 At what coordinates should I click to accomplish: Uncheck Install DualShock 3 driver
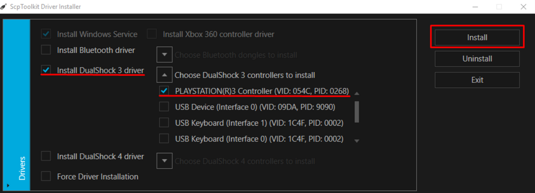46,70
